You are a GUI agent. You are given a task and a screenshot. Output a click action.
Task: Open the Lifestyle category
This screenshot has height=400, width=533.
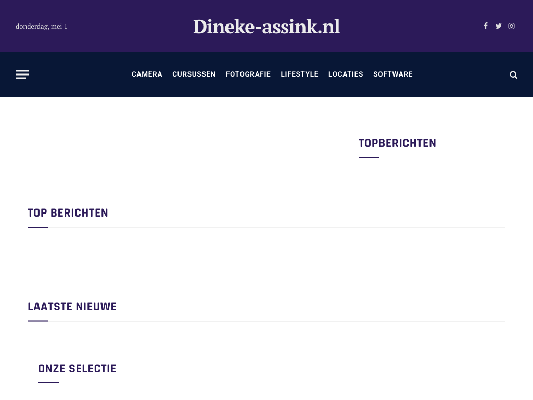[x=299, y=74]
